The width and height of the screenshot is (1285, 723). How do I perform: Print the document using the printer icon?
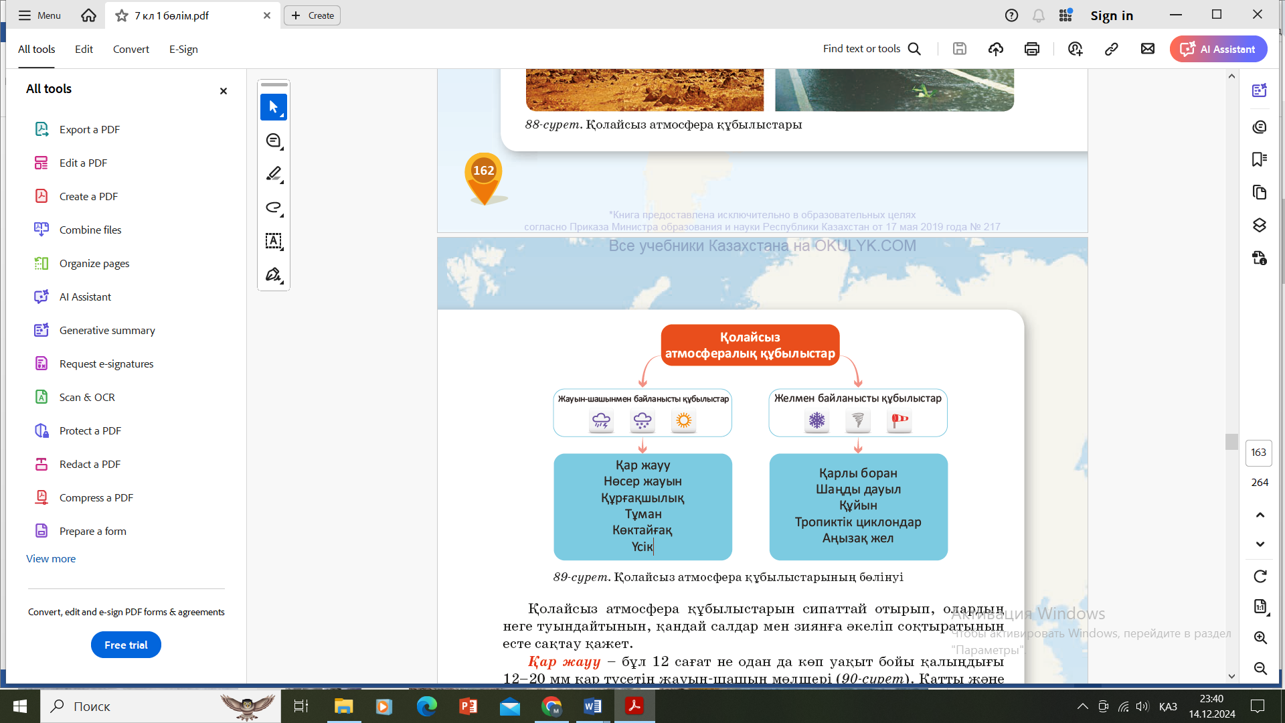tap(1031, 49)
